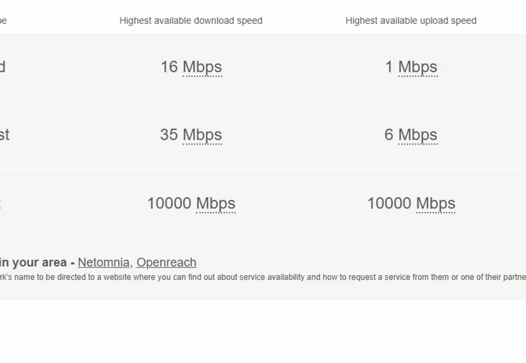This screenshot has width=526, height=363.
Task: Select the 10000 Mbps upload value
Action: (411, 203)
